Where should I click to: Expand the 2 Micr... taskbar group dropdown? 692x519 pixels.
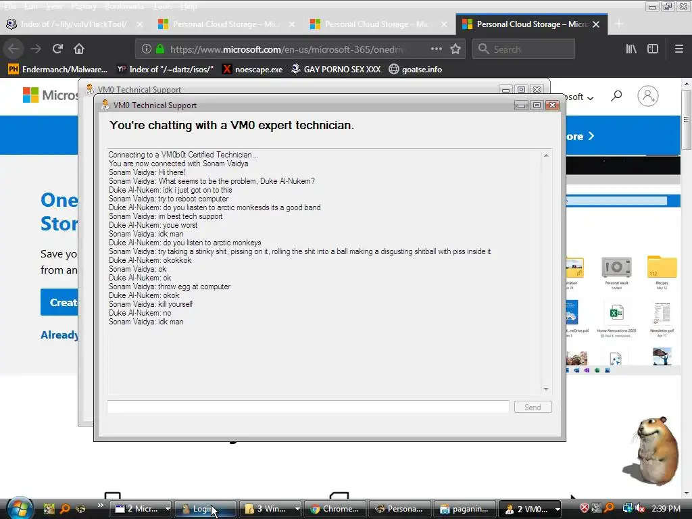168,509
